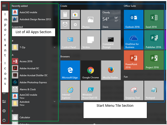Open the Stickies tile
Screen dimensions: 167x125
(91, 40)
